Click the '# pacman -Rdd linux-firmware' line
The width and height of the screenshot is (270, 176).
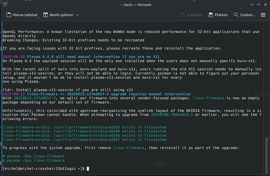pyautogui.click(x=34, y=156)
